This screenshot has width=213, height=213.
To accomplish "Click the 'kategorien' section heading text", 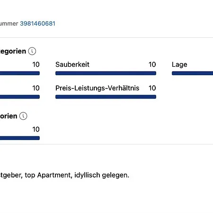I will [13, 51].
